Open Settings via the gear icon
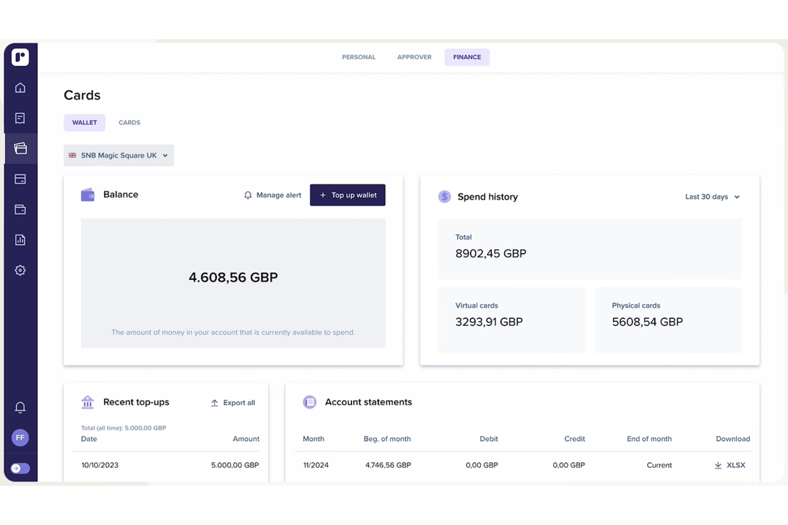 coord(20,270)
